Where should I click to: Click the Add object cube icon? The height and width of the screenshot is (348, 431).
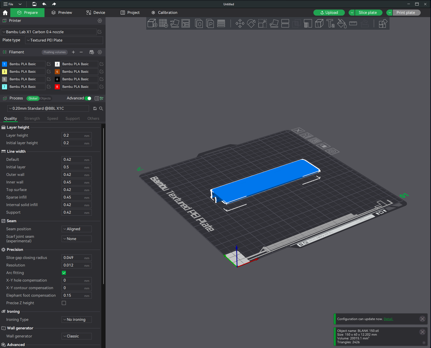click(x=152, y=23)
